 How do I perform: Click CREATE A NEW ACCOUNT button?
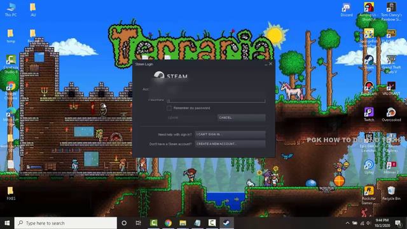(x=230, y=144)
